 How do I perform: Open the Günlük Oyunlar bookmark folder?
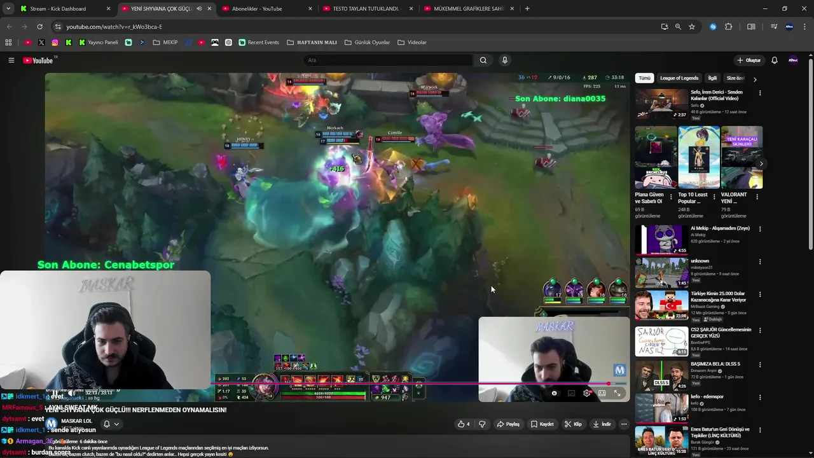click(x=367, y=43)
